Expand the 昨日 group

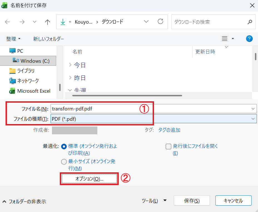coord(70,78)
